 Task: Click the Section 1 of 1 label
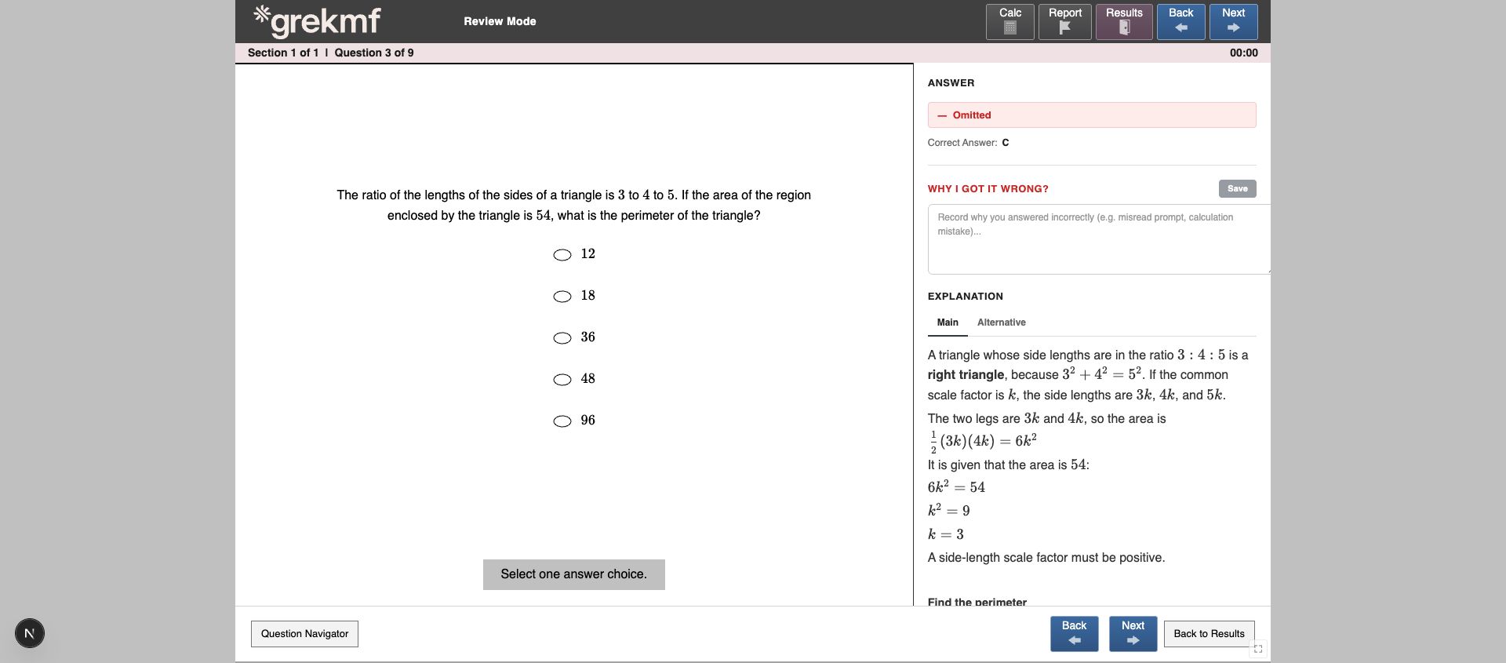click(283, 53)
